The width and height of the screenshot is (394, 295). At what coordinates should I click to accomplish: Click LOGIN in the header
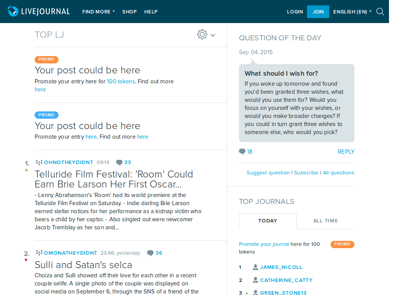pos(295,12)
